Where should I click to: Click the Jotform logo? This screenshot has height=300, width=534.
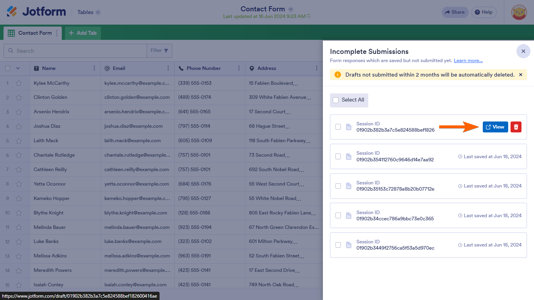[x=35, y=12]
